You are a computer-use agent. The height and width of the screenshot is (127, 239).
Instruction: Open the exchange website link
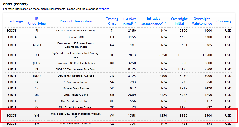[104, 9]
